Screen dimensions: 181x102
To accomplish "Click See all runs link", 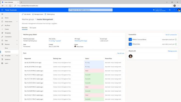I will [121, 53].
